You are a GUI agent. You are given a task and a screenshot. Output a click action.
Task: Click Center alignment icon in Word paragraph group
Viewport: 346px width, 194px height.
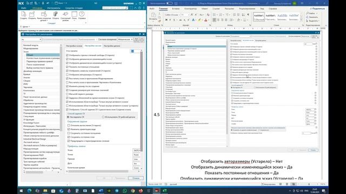pos(218,20)
